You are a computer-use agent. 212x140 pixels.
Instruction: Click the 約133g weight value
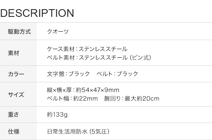[x=57, y=115]
